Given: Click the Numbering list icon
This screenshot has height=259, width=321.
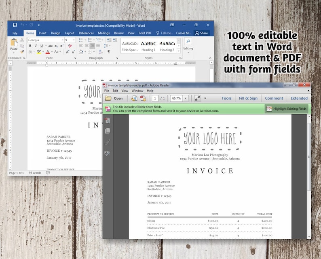Looking at the screenshot, I should click(x=90, y=40).
